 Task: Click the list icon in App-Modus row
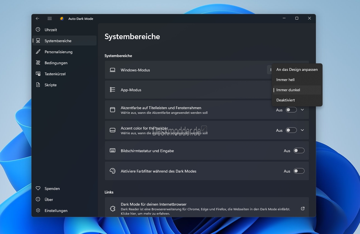[113, 90]
